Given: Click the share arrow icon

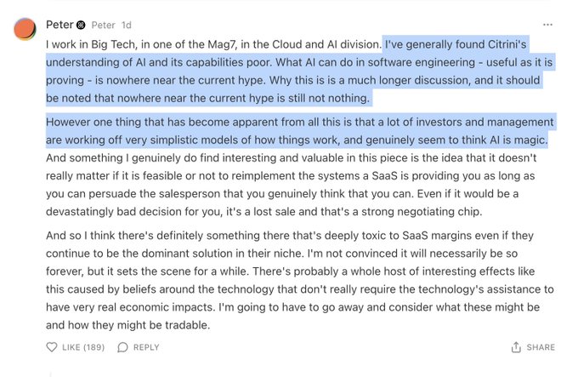Looking at the screenshot, I should pos(516,347).
